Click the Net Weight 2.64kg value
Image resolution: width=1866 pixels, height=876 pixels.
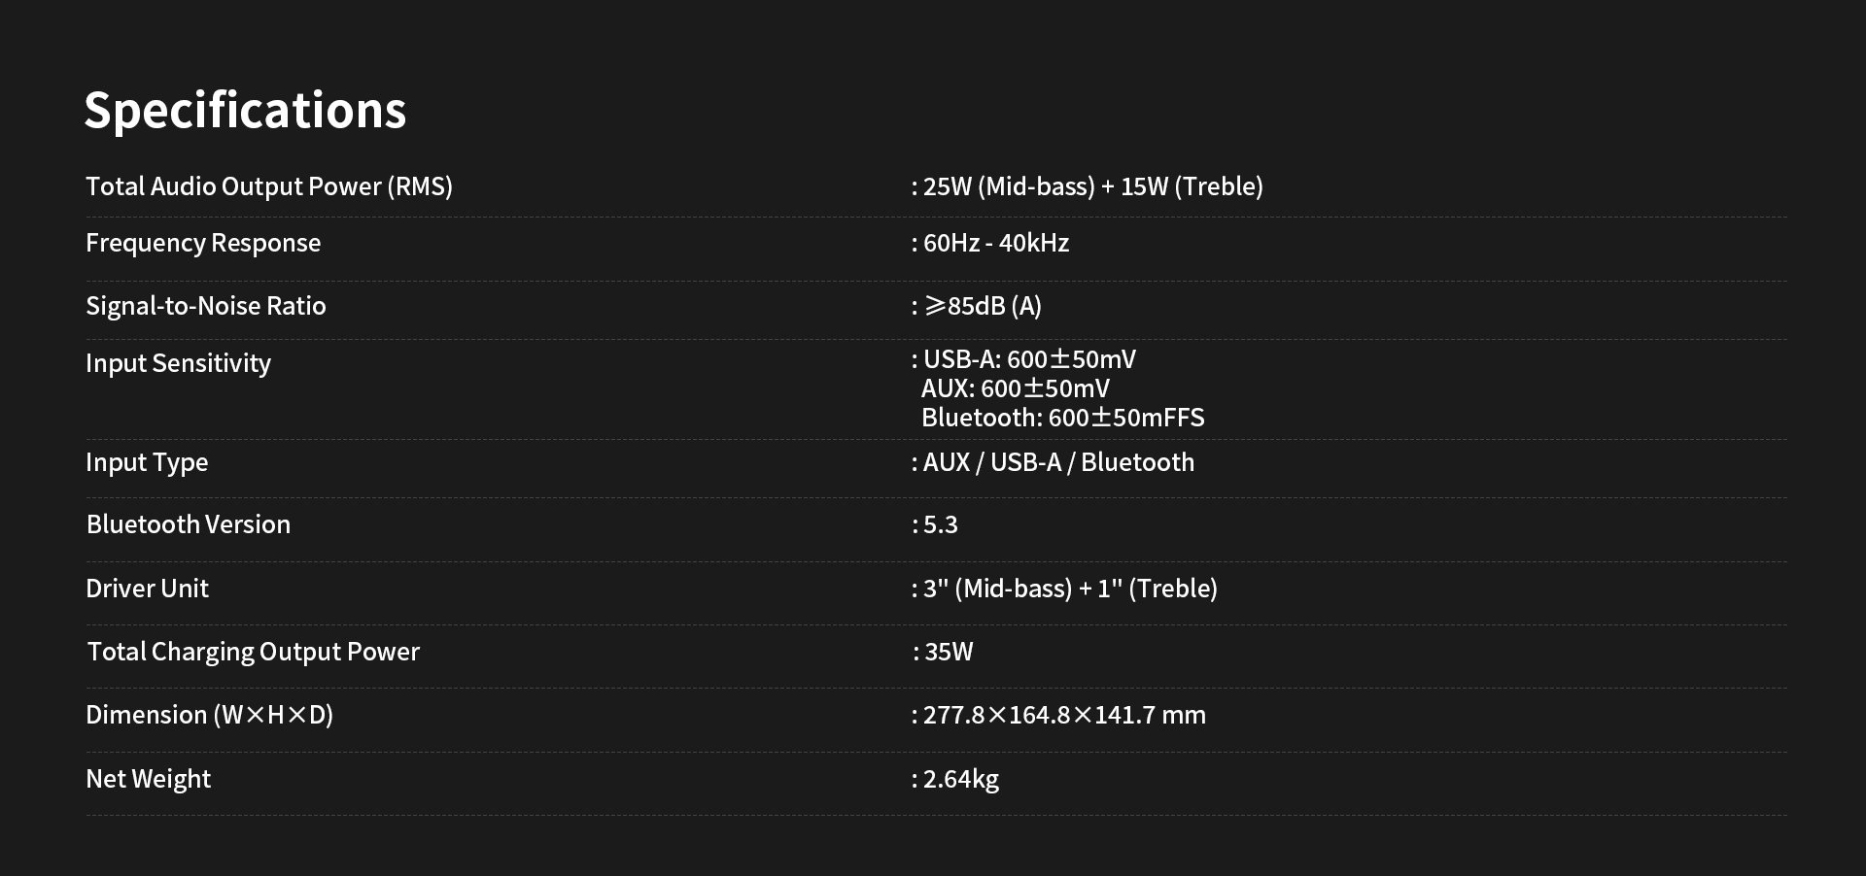tap(960, 779)
